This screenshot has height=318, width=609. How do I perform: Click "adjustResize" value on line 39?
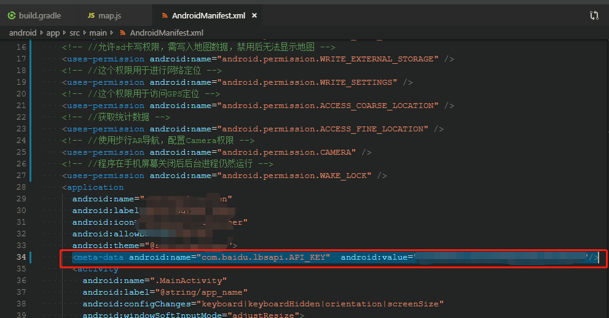264,314
